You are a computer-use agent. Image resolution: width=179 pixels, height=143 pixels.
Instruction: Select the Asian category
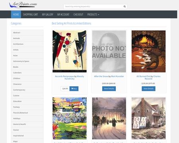point(27,56)
